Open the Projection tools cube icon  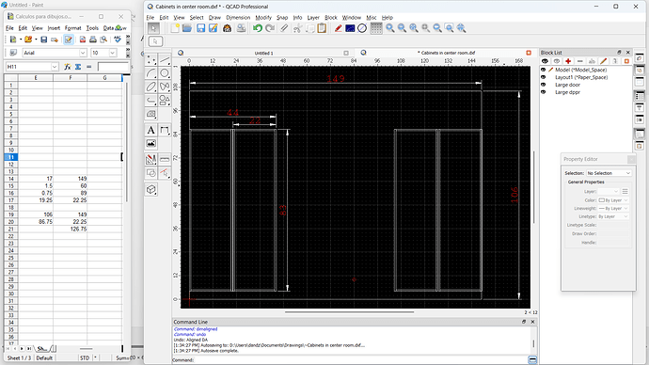point(151,189)
